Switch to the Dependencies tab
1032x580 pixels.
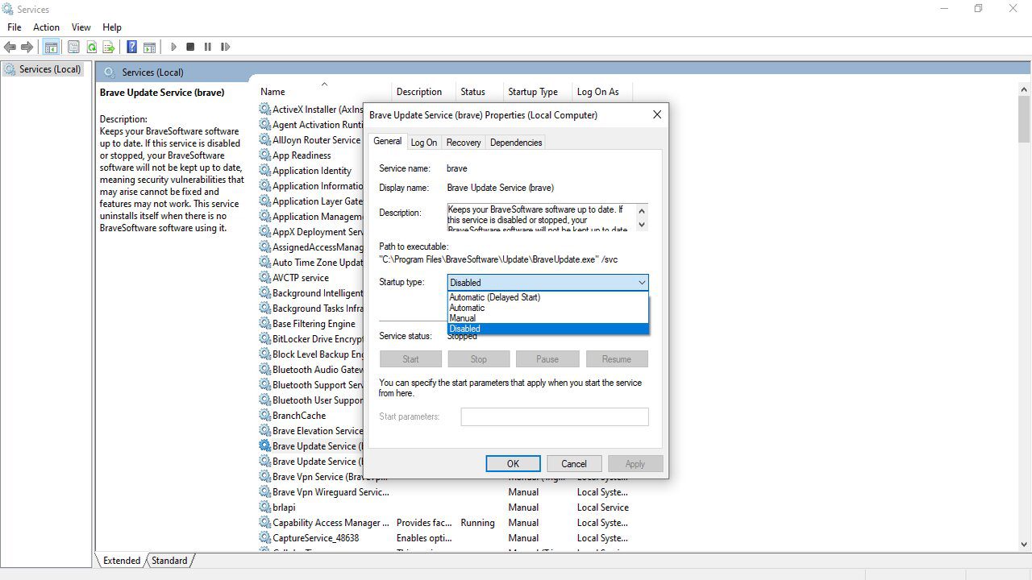point(516,143)
